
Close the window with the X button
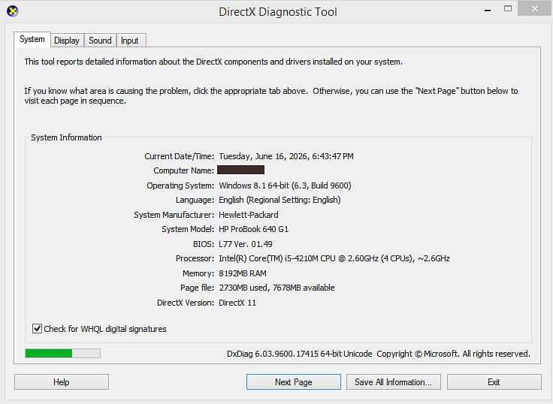tap(535, 9)
